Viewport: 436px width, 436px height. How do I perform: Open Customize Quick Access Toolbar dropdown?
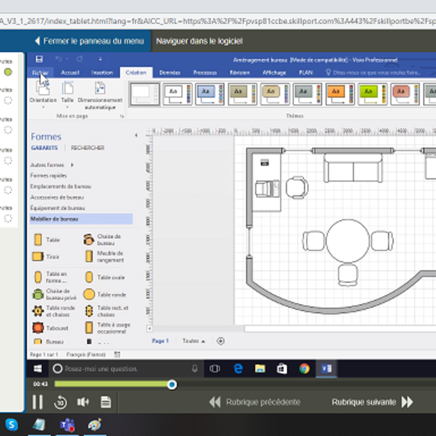100,59
